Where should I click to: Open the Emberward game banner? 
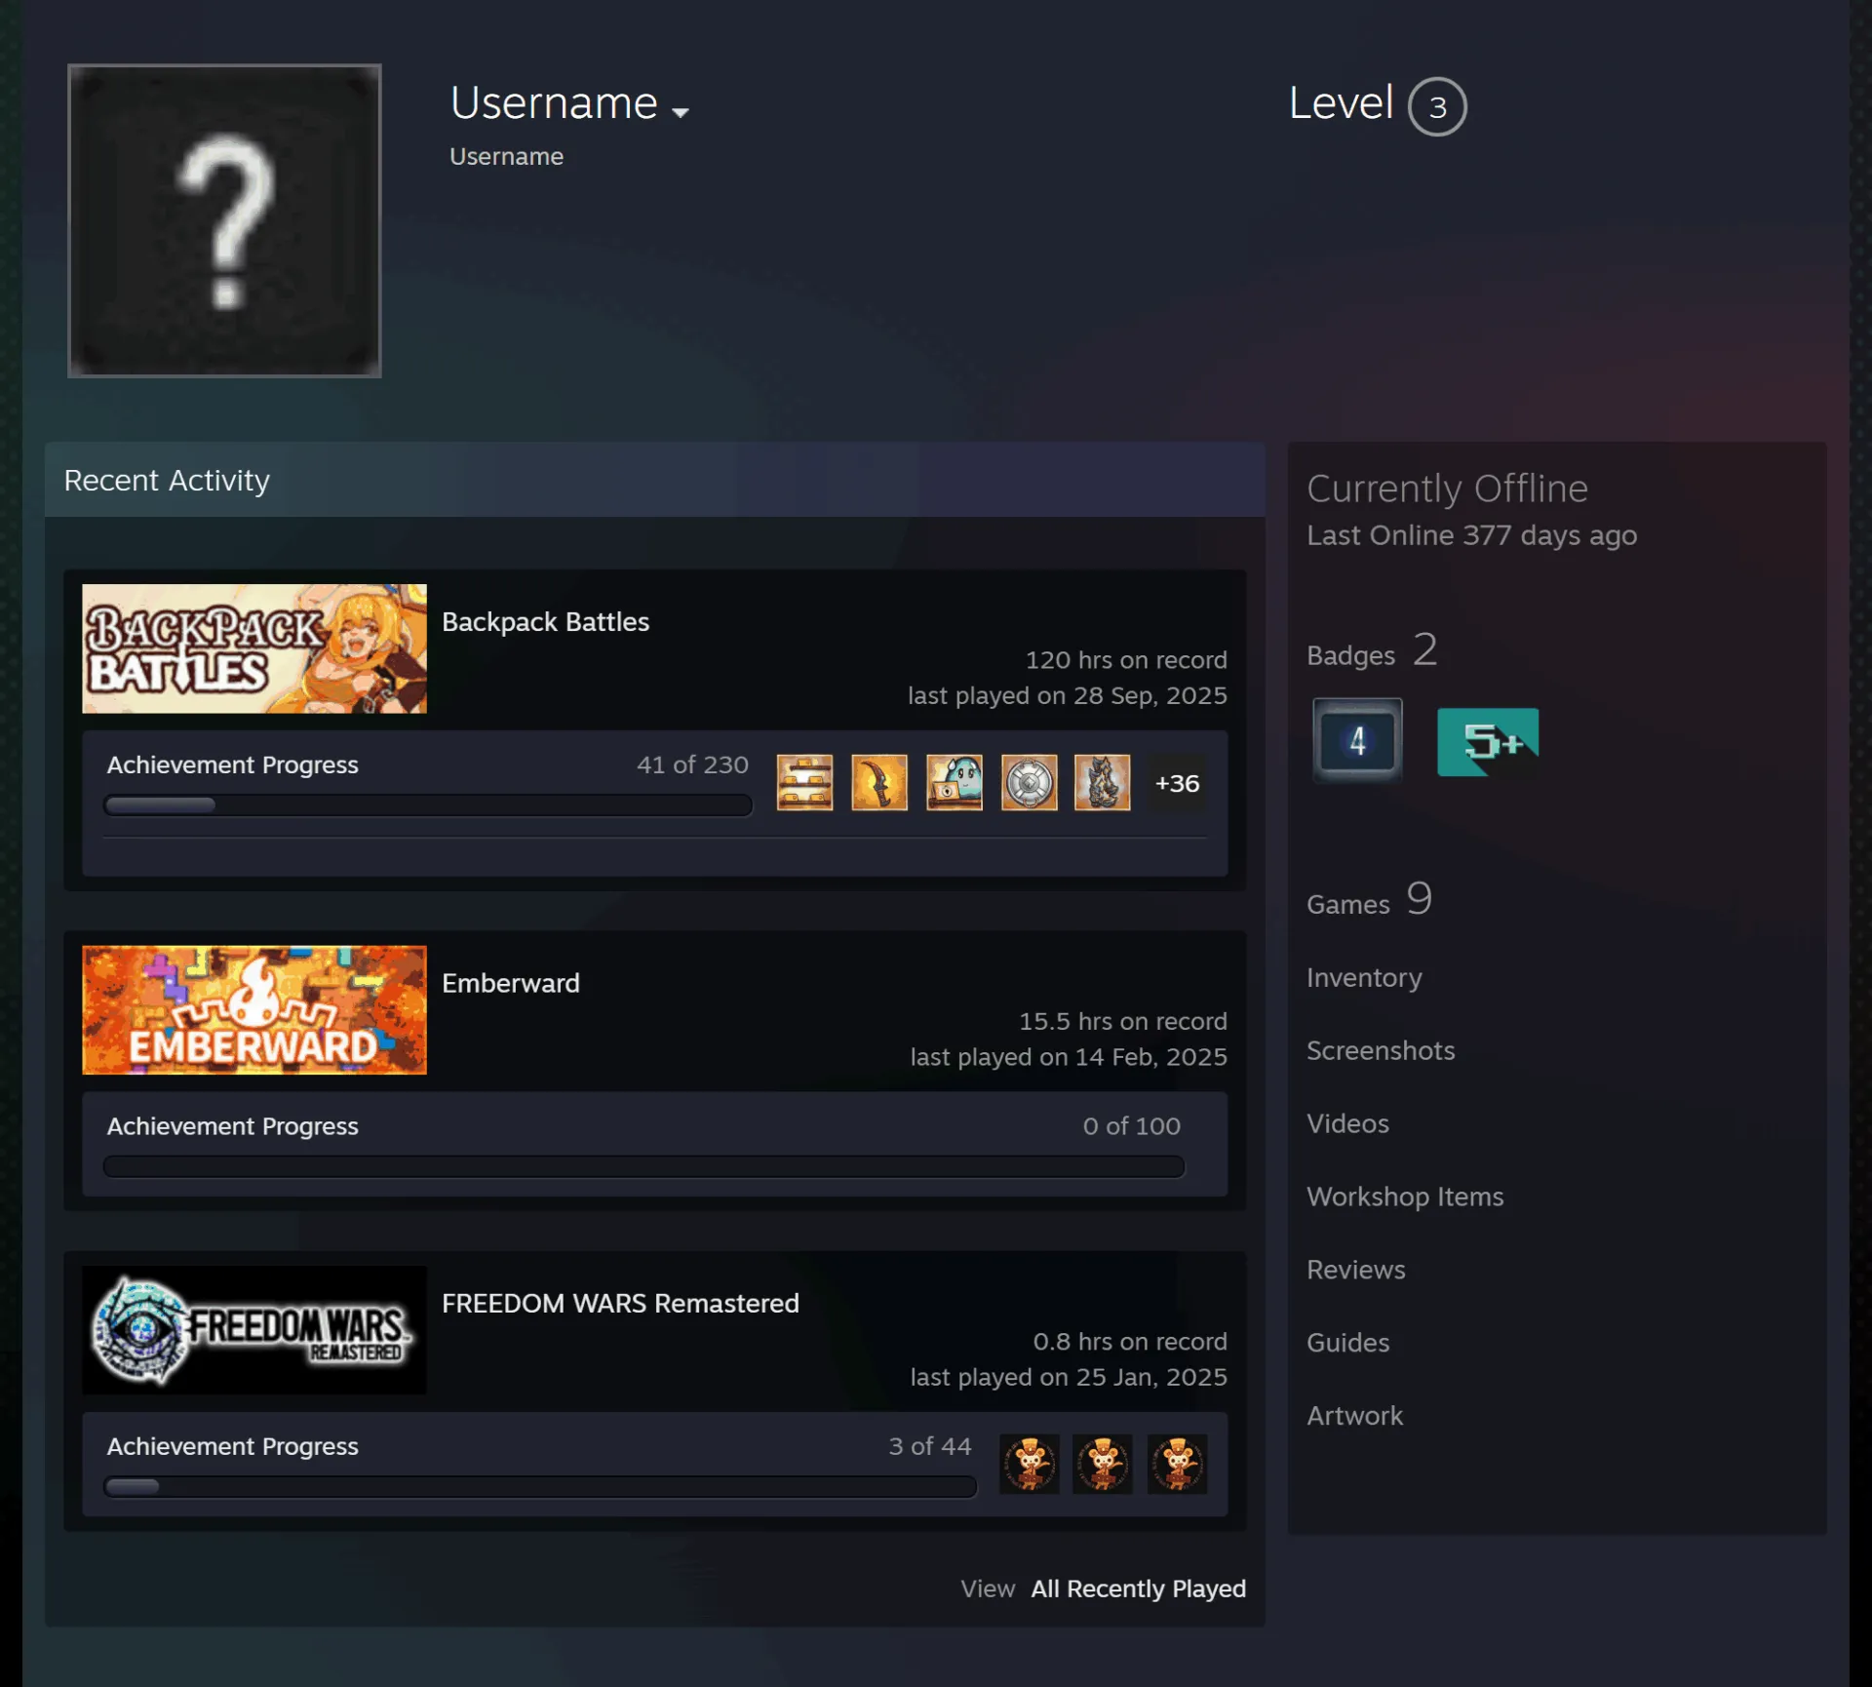(254, 1010)
